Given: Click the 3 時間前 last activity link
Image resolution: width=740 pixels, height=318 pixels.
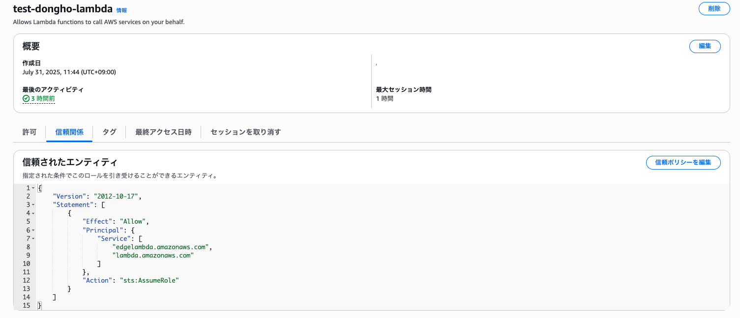Looking at the screenshot, I should pos(43,99).
